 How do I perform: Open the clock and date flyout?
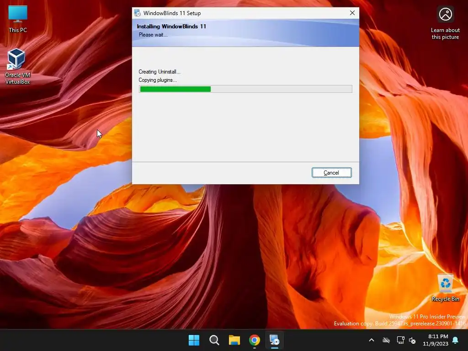click(x=436, y=340)
